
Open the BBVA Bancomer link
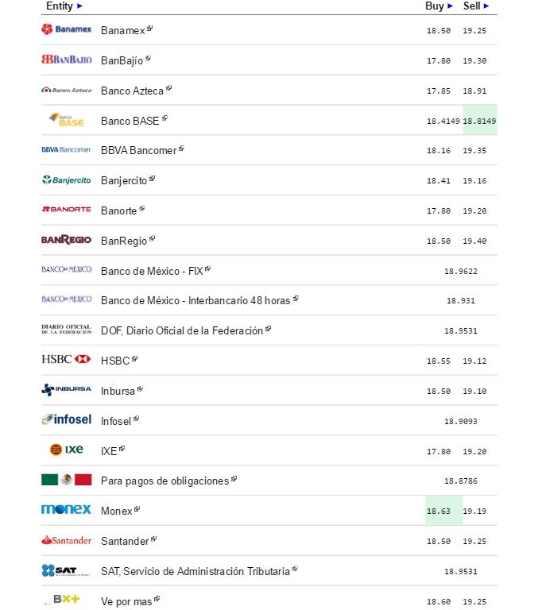[x=138, y=150]
